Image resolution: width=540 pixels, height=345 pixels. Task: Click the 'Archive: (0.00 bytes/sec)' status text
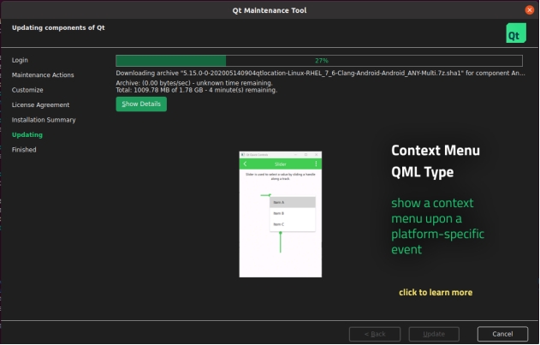coord(194,83)
